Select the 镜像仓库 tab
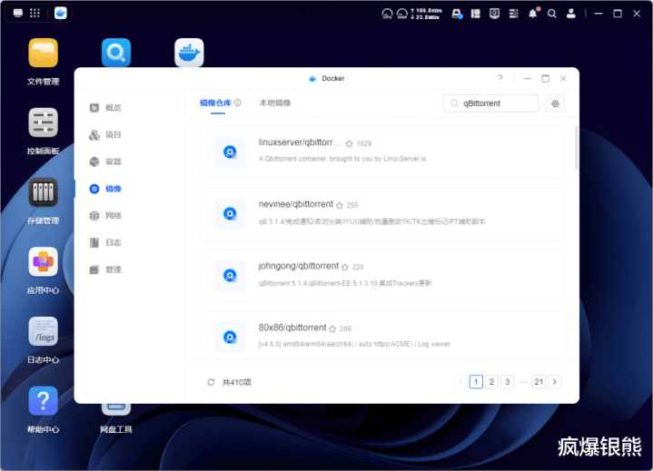The width and height of the screenshot is (653, 471). pyautogui.click(x=216, y=103)
